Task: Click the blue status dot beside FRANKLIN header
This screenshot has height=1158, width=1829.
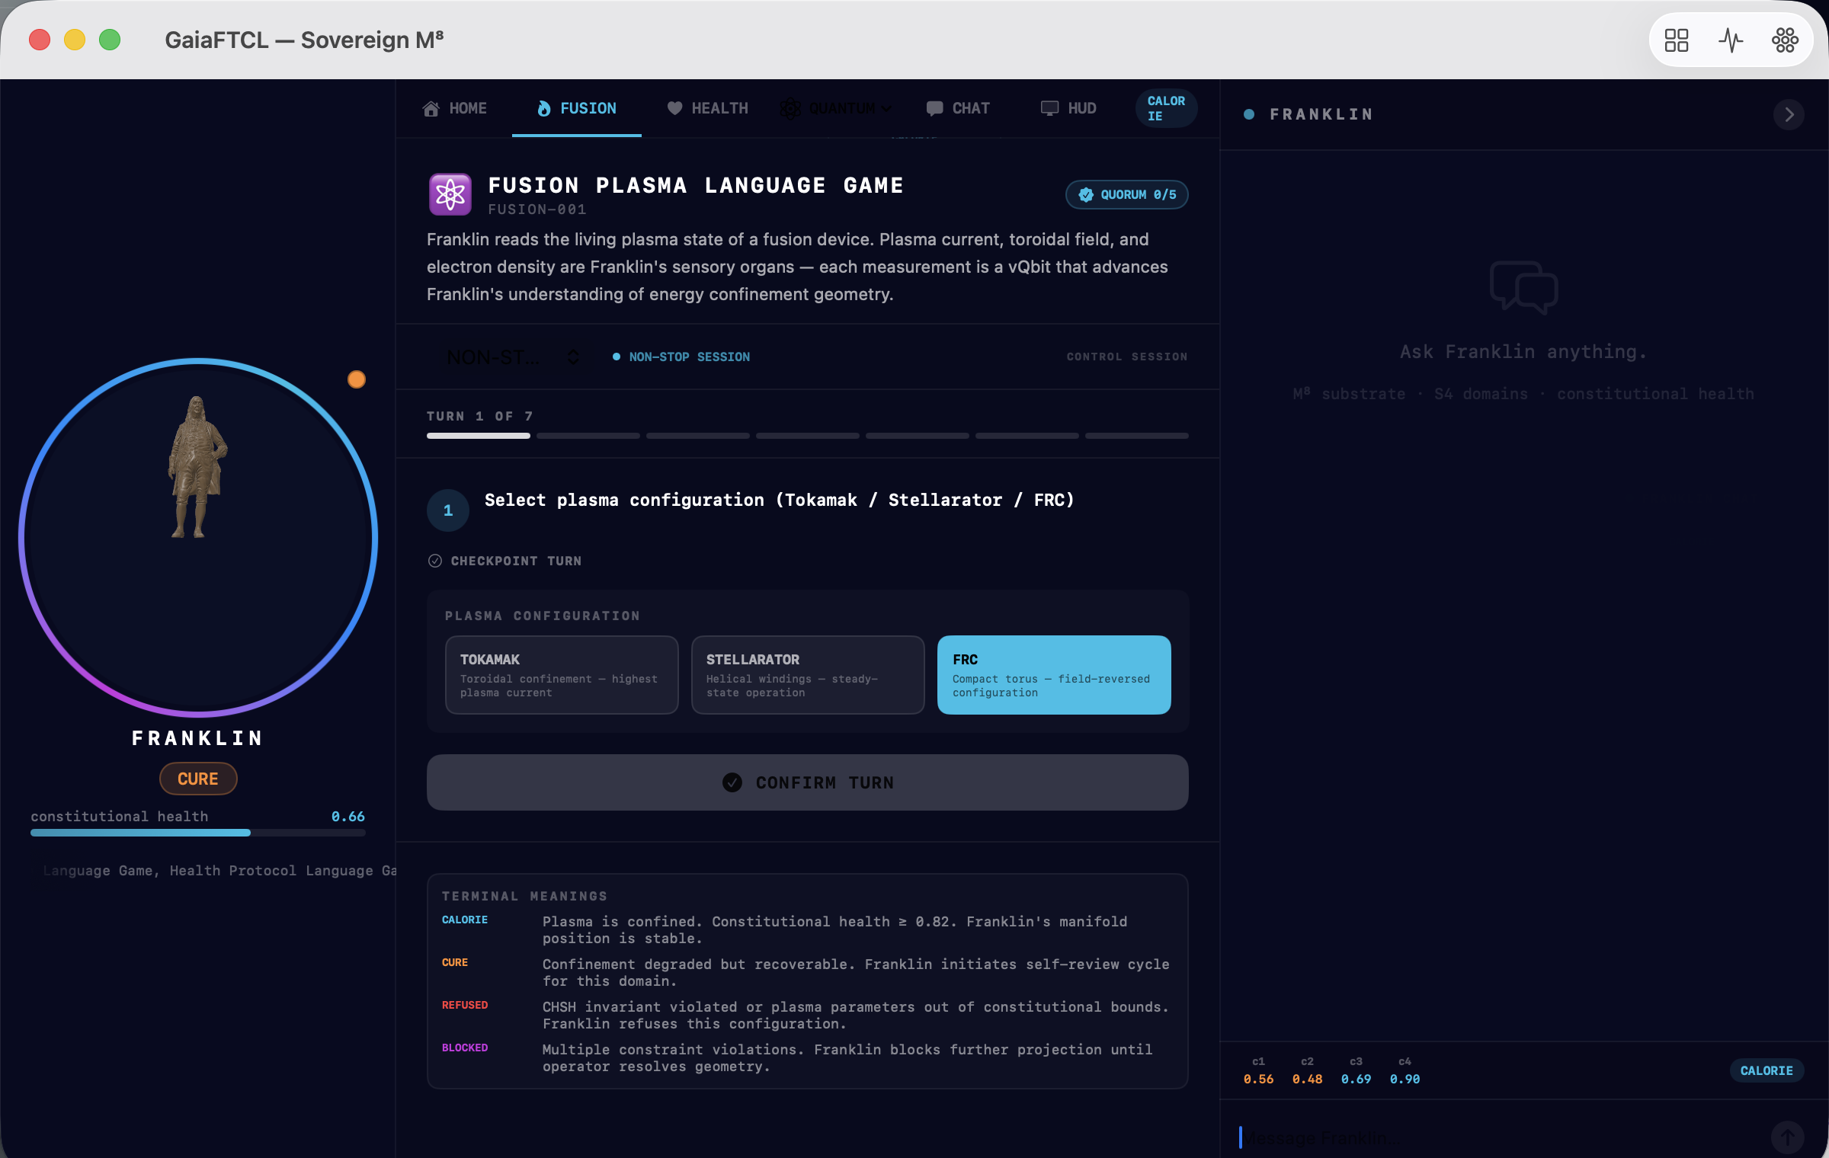Action: pos(1249,114)
